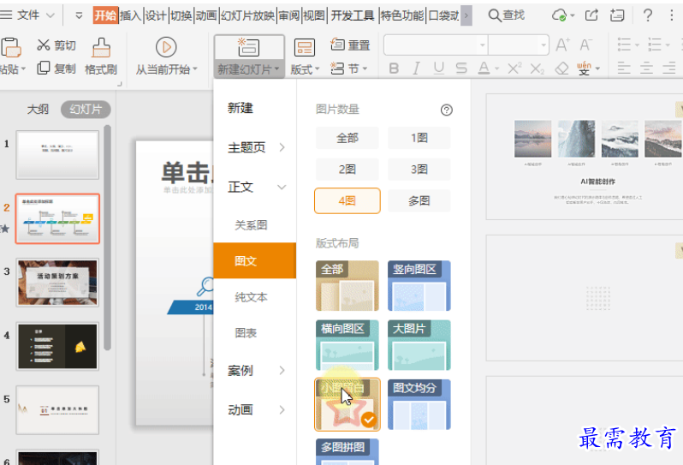Click the Reset slide button

point(350,45)
